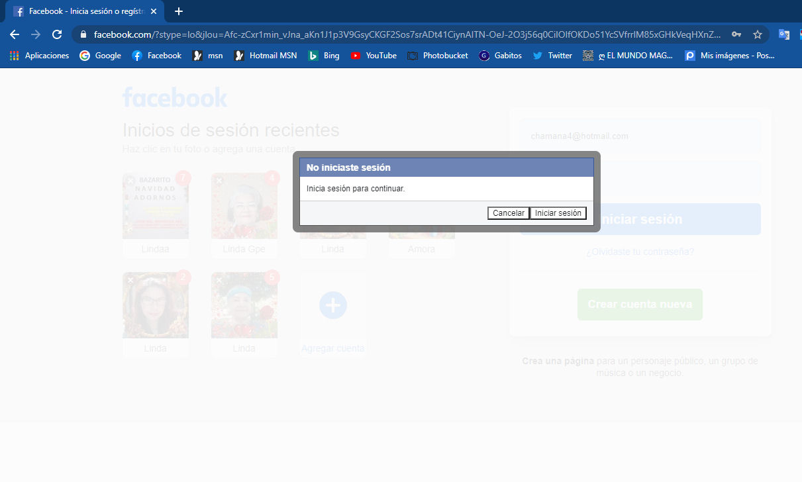Close the Facebook tab
The image size is (802, 482).
[154, 11]
